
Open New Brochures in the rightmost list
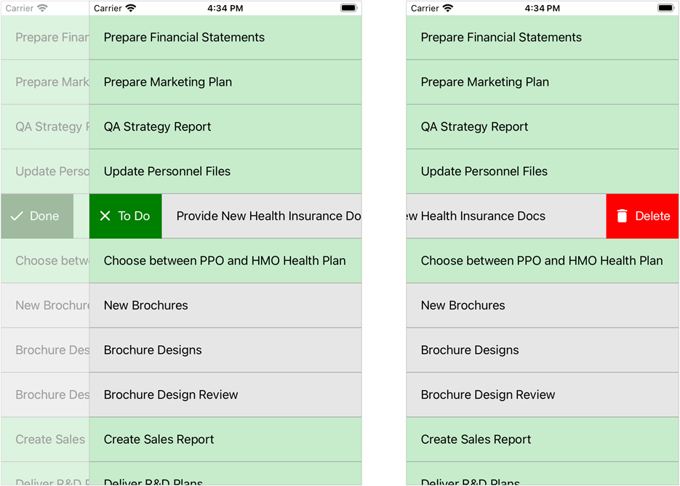pyautogui.click(x=463, y=306)
